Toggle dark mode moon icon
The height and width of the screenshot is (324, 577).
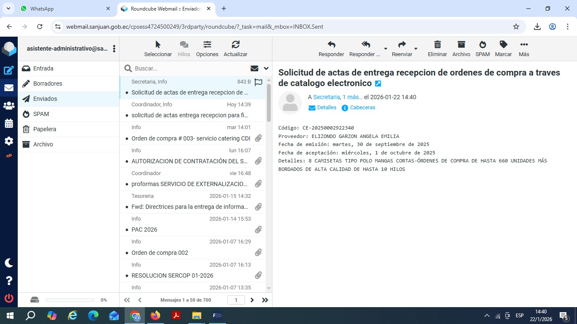pyautogui.click(x=9, y=263)
